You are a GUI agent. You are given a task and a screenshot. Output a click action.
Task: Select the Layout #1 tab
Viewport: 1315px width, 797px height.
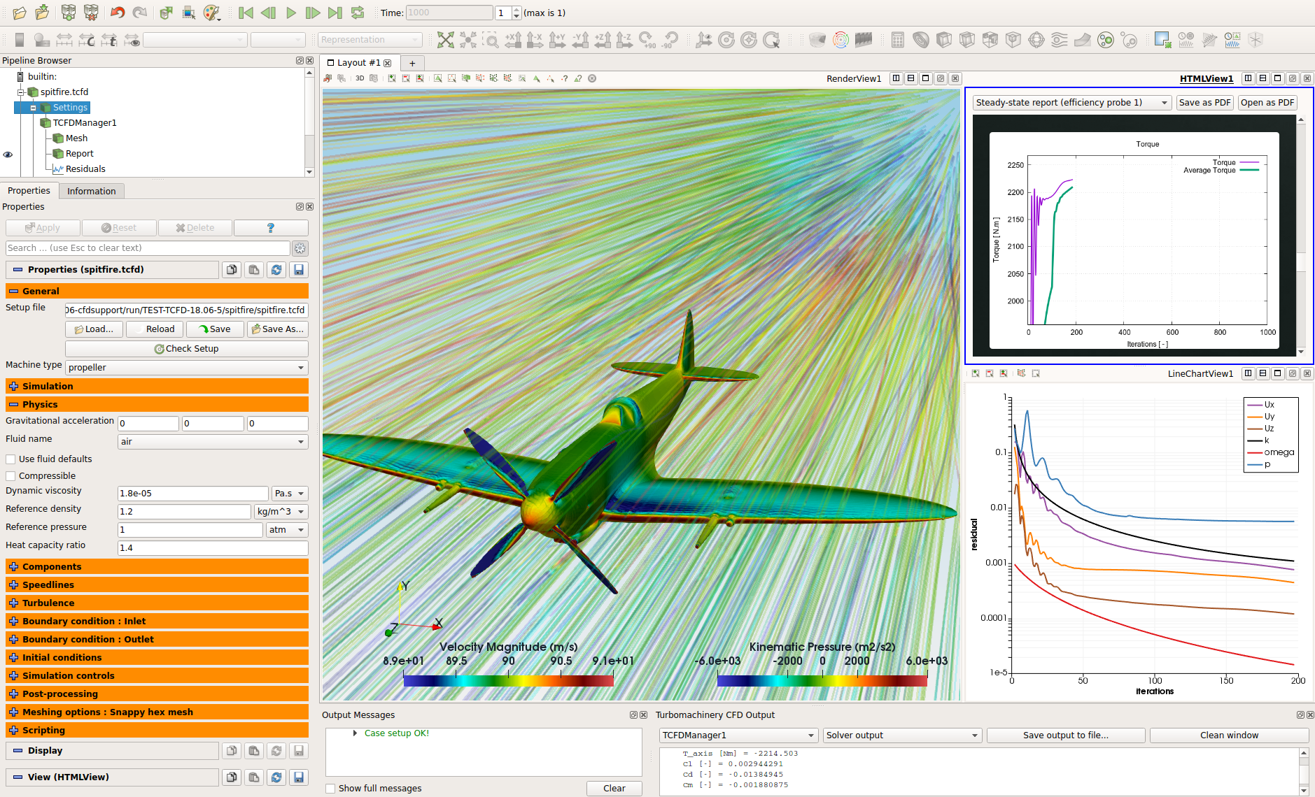tap(358, 63)
